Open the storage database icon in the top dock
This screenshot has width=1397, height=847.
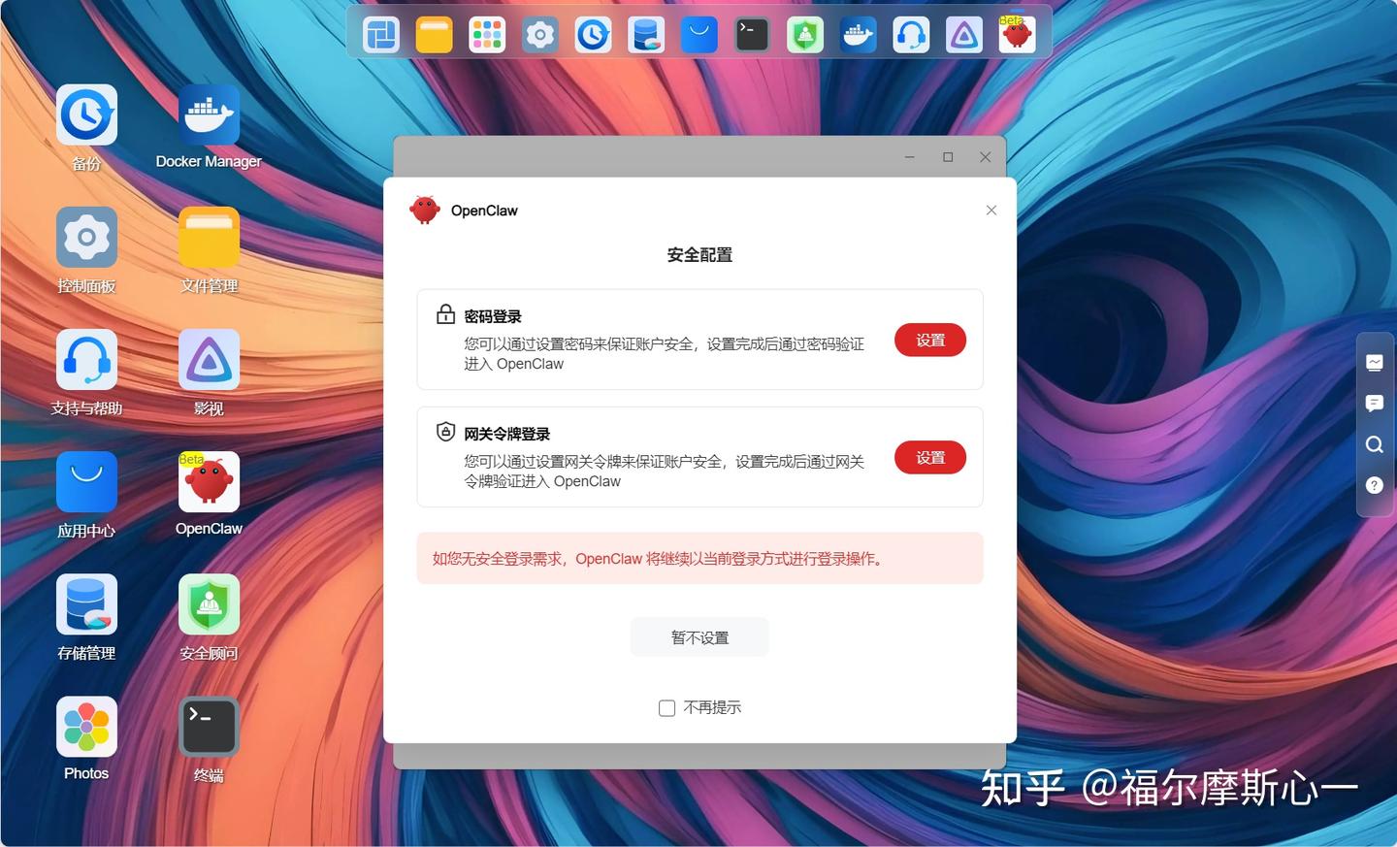pyautogui.click(x=646, y=35)
